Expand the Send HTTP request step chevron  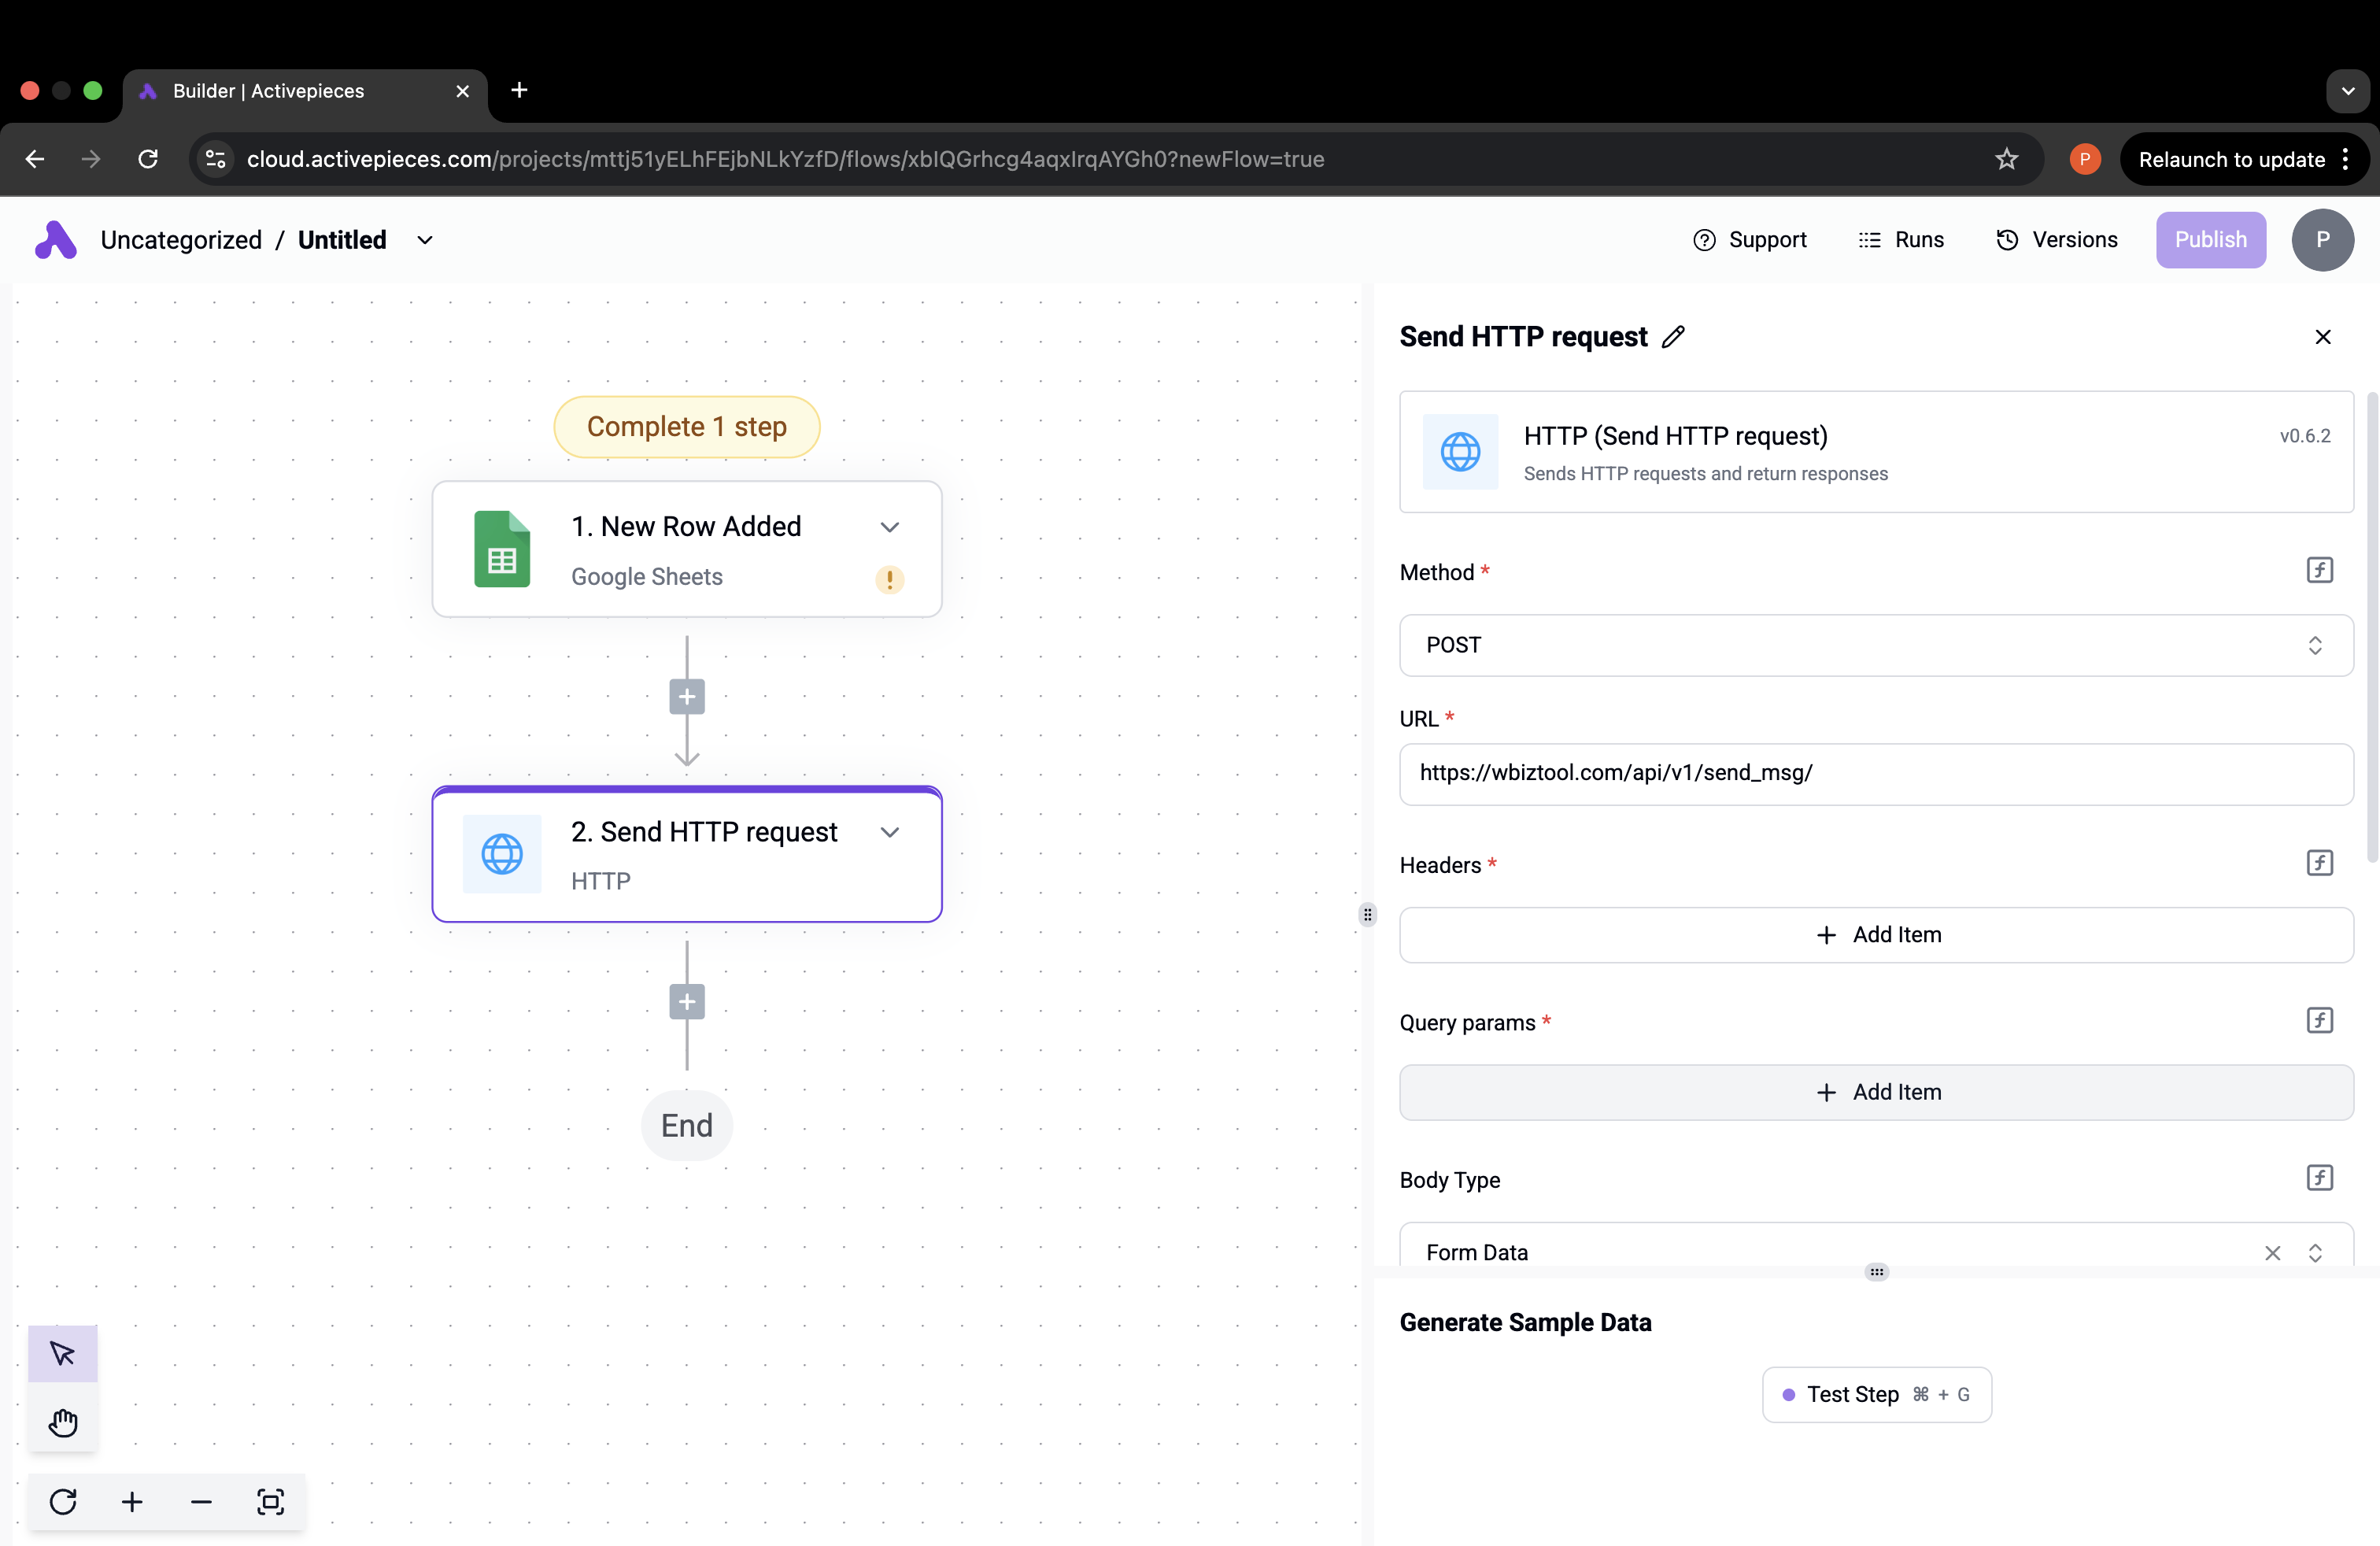(x=889, y=832)
